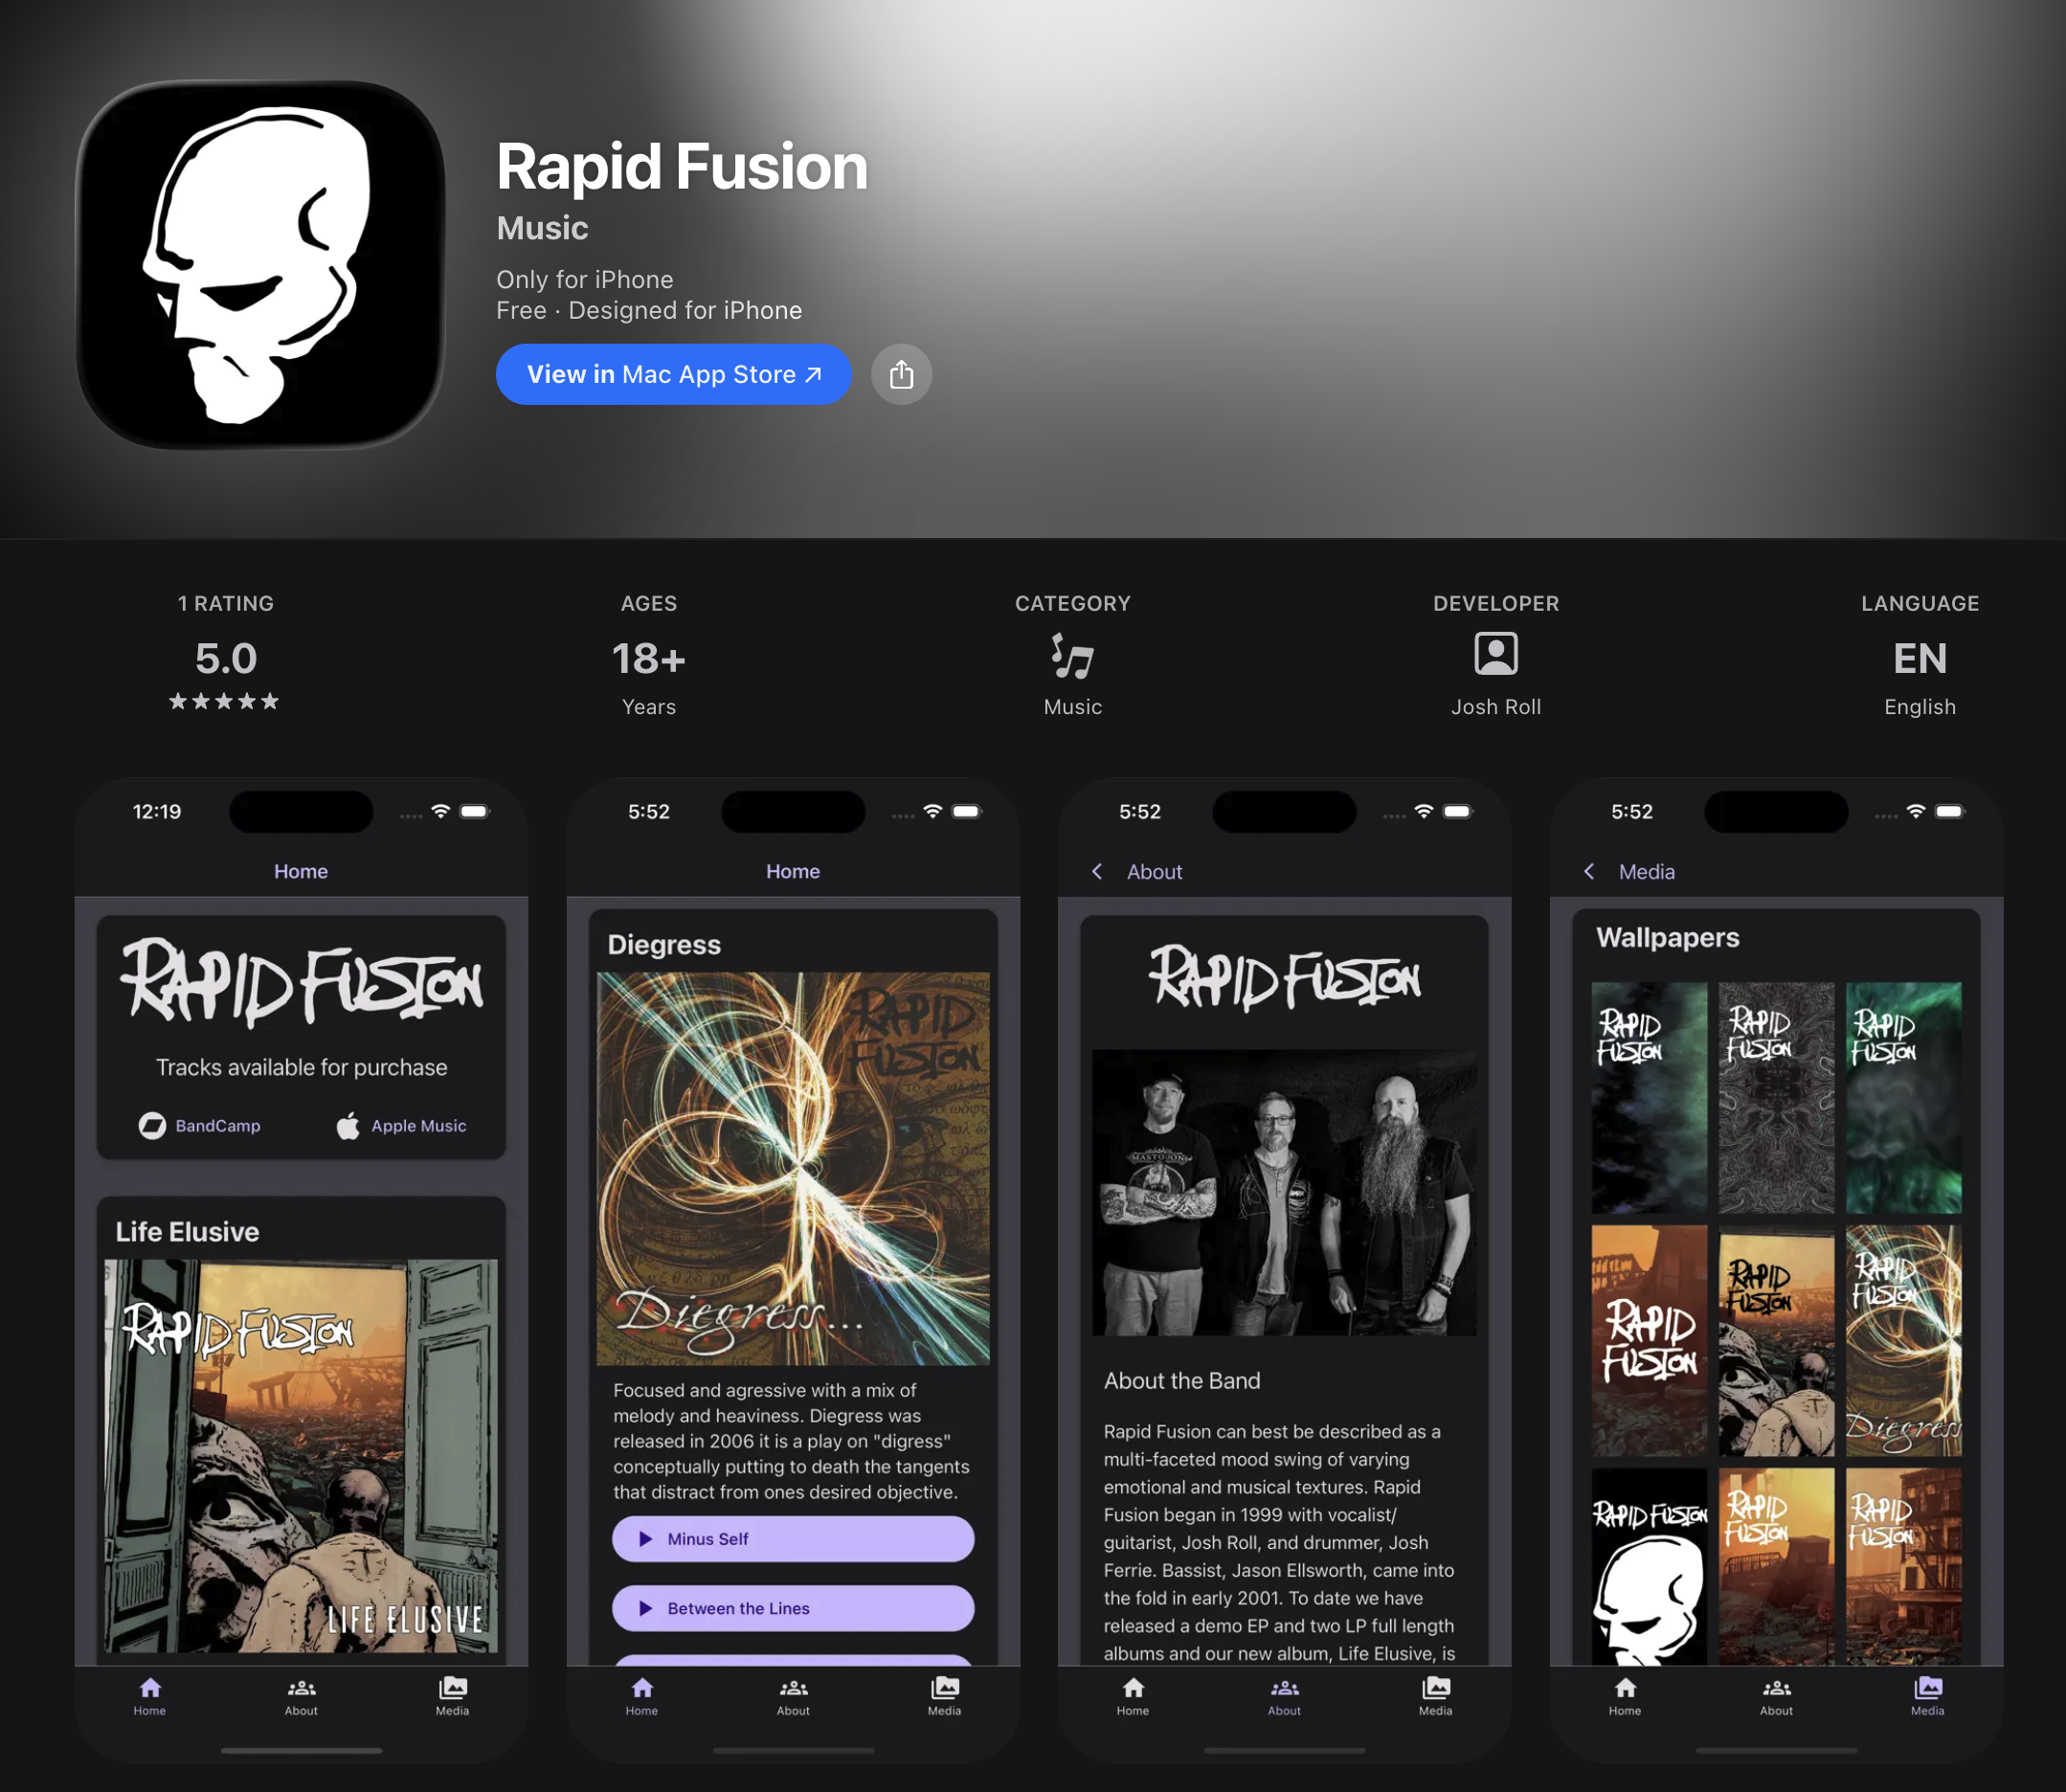Tap the Apple logo beside Apple Music

click(347, 1124)
